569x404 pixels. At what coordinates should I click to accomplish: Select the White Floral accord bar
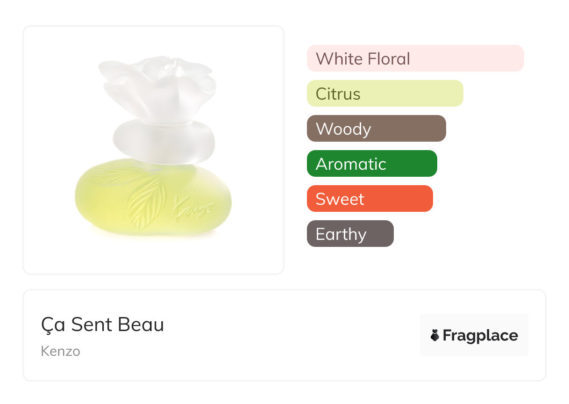(x=415, y=58)
